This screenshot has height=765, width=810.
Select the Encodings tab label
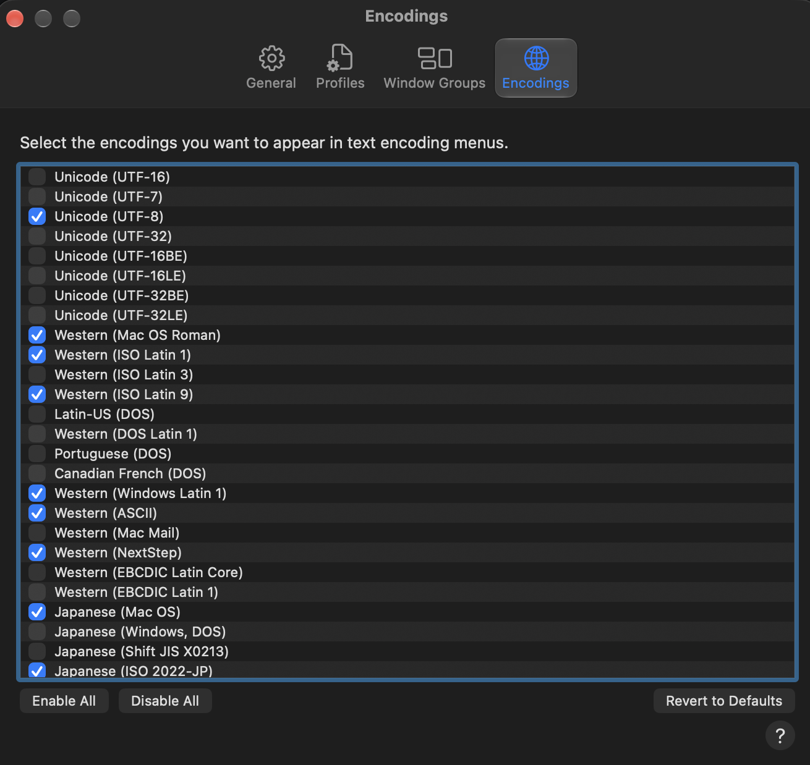[x=535, y=83]
